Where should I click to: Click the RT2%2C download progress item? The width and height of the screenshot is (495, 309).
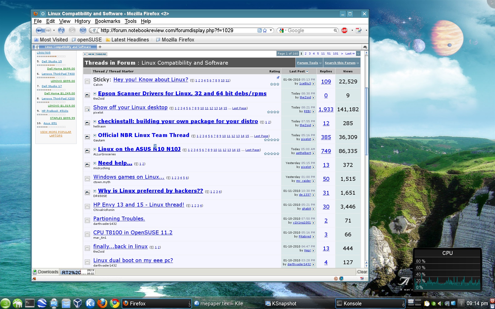[78, 272]
